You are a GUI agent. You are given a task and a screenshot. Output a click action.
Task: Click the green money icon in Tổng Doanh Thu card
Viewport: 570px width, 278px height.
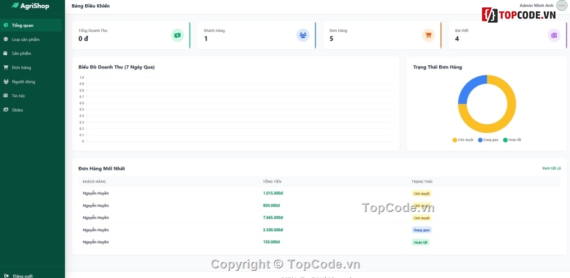click(x=178, y=35)
